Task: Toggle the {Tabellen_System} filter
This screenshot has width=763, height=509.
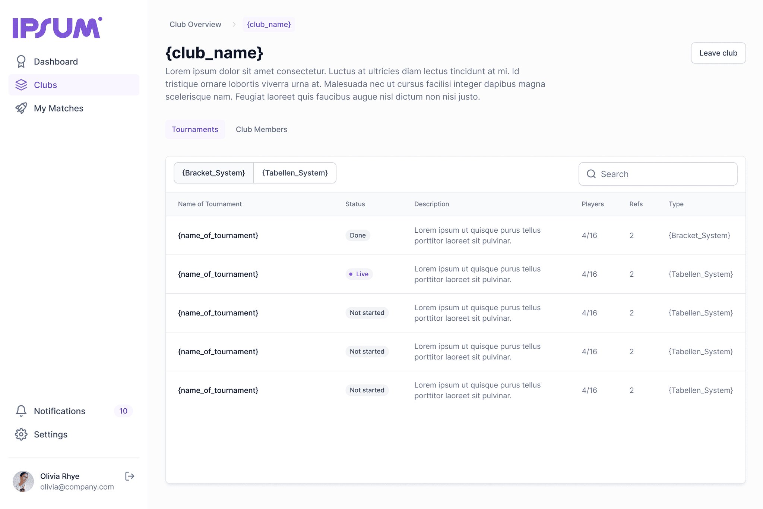Action: 295,173
